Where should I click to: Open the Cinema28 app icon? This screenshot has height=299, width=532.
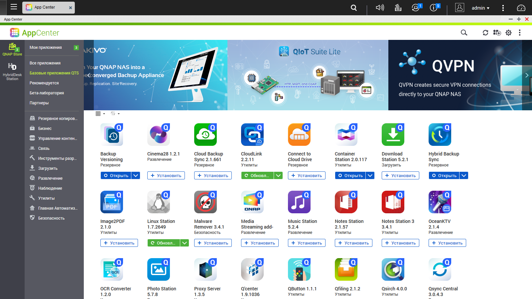click(159, 135)
